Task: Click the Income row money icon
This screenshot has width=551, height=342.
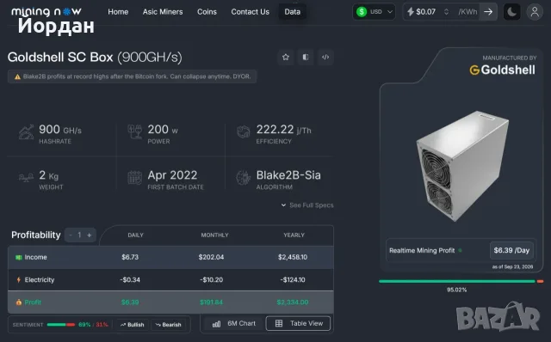Action: coord(19,258)
